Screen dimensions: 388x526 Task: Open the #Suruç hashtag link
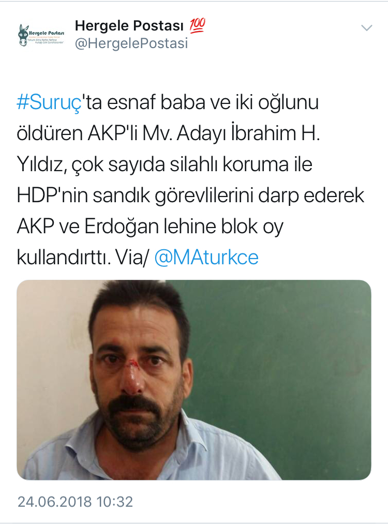click(x=49, y=102)
